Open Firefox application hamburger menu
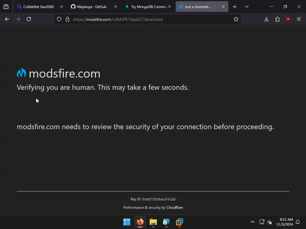This screenshot has width=306, height=229. click(299, 19)
